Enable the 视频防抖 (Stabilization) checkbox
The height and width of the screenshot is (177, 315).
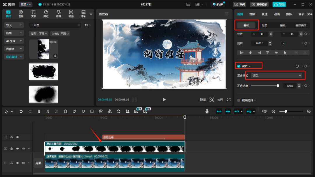[239, 100]
